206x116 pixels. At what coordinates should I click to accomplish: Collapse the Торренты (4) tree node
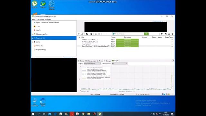point(33,38)
